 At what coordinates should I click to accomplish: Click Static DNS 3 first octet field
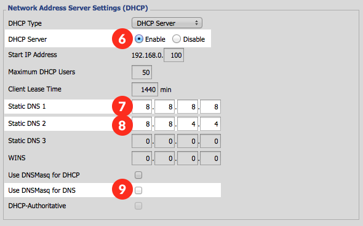click(x=142, y=141)
